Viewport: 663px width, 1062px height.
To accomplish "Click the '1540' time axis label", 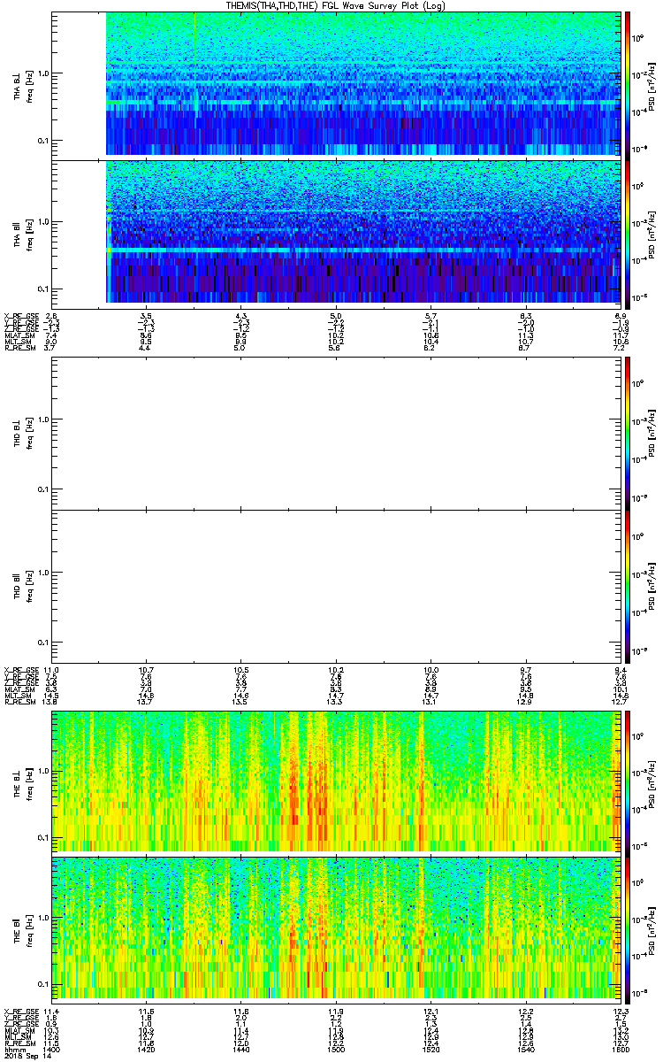I will click(526, 1049).
